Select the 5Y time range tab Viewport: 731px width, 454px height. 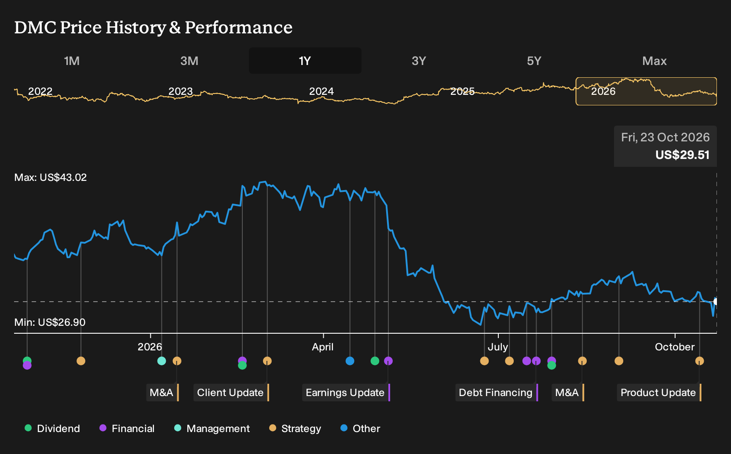pyautogui.click(x=534, y=61)
